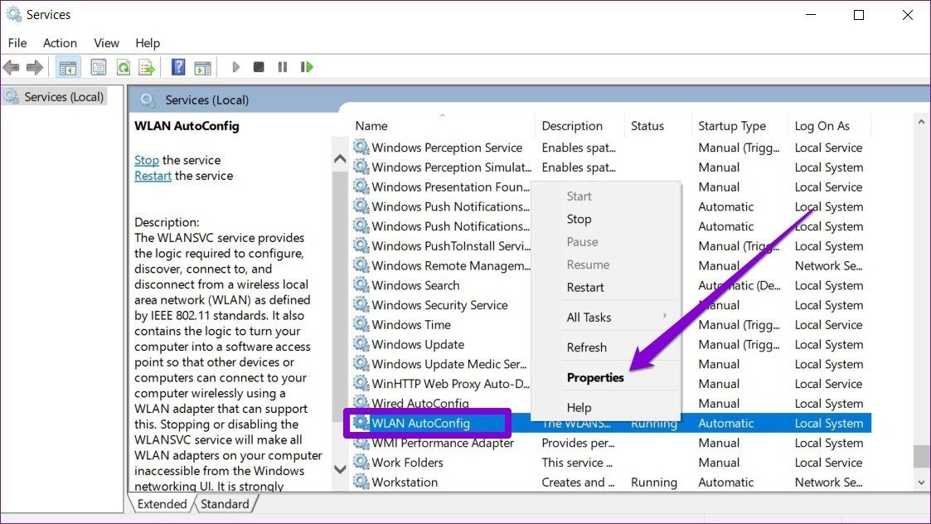This screenshot has width=931, height=524.
Task: Click description pane scroll-down arrow
Action: (340, 469)
